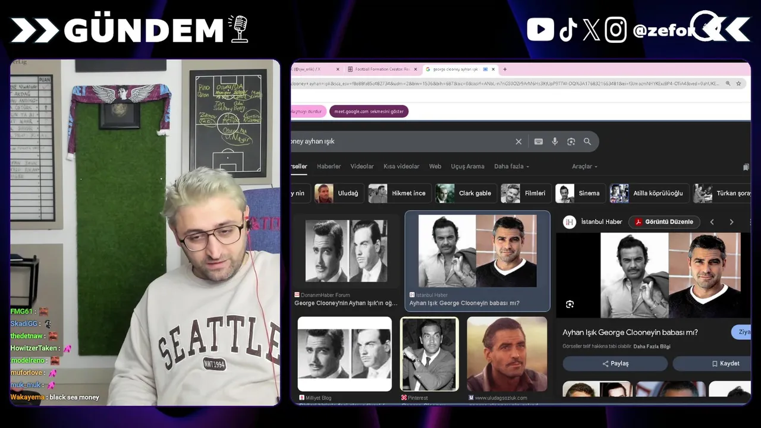Select the Sinema suggestion chip

tap(580, 193)
